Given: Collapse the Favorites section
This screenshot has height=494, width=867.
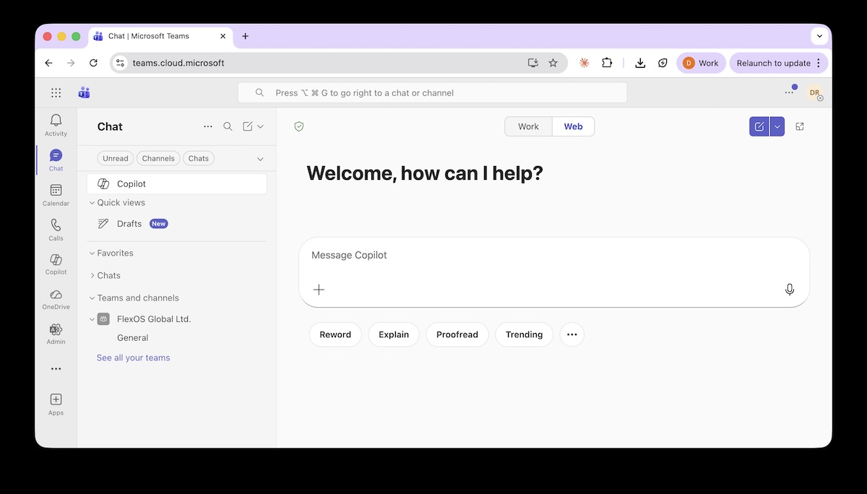Looking at the screenshot, I should (x=92, y=253).
